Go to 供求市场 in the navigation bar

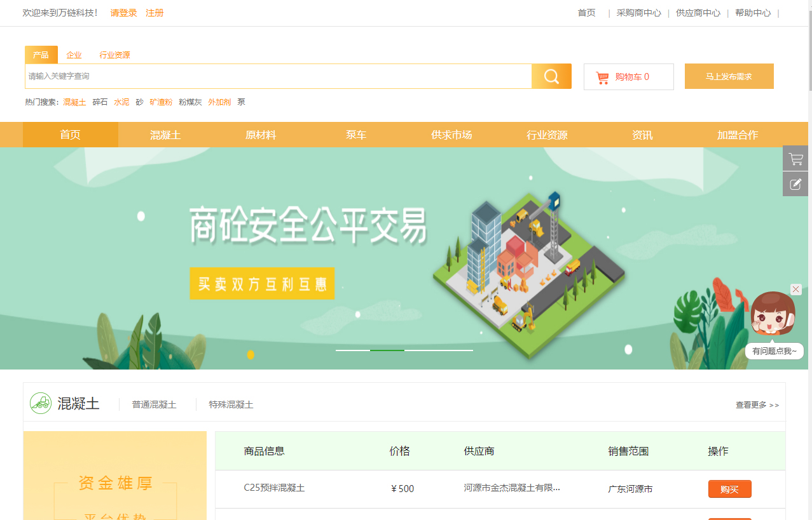pyautogui.click(x=451, y=135)
